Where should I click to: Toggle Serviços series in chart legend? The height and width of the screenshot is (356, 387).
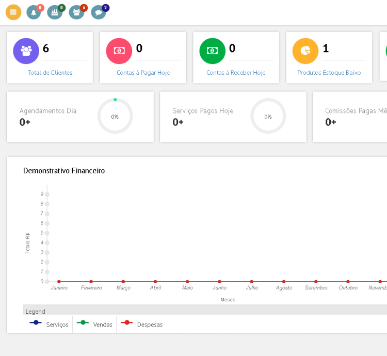click(x=50, y=325)
